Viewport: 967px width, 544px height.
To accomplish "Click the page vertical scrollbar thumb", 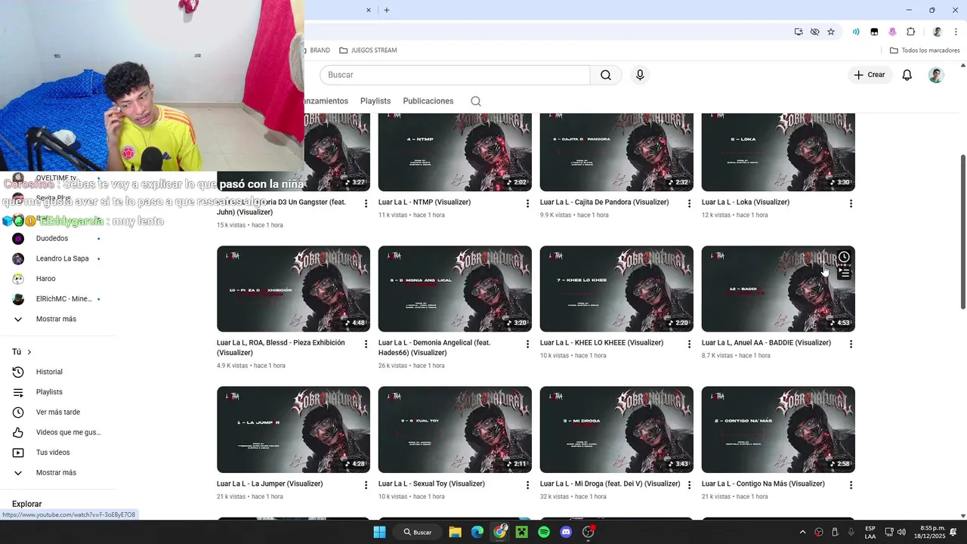I will (x=962, y=231).
